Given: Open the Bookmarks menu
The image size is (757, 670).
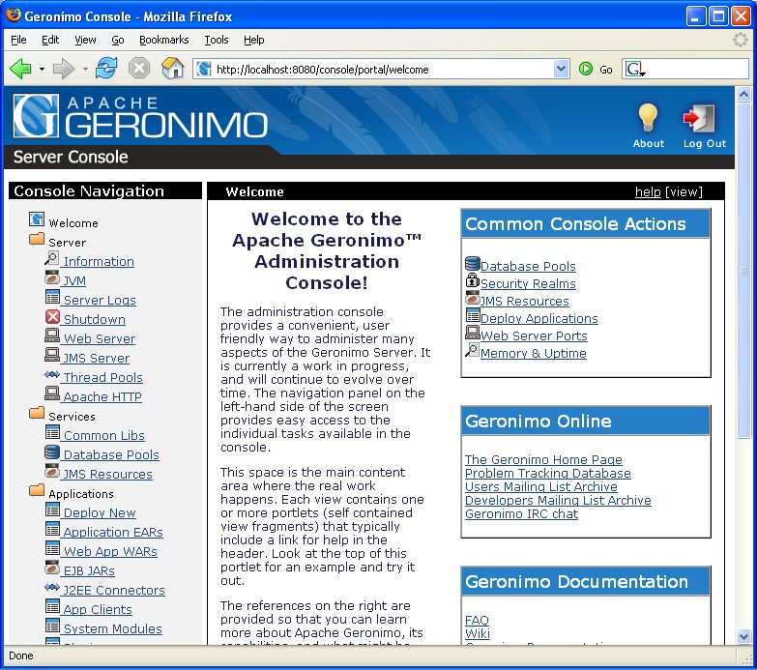Looking at the screenshot, I should point(163,40).
